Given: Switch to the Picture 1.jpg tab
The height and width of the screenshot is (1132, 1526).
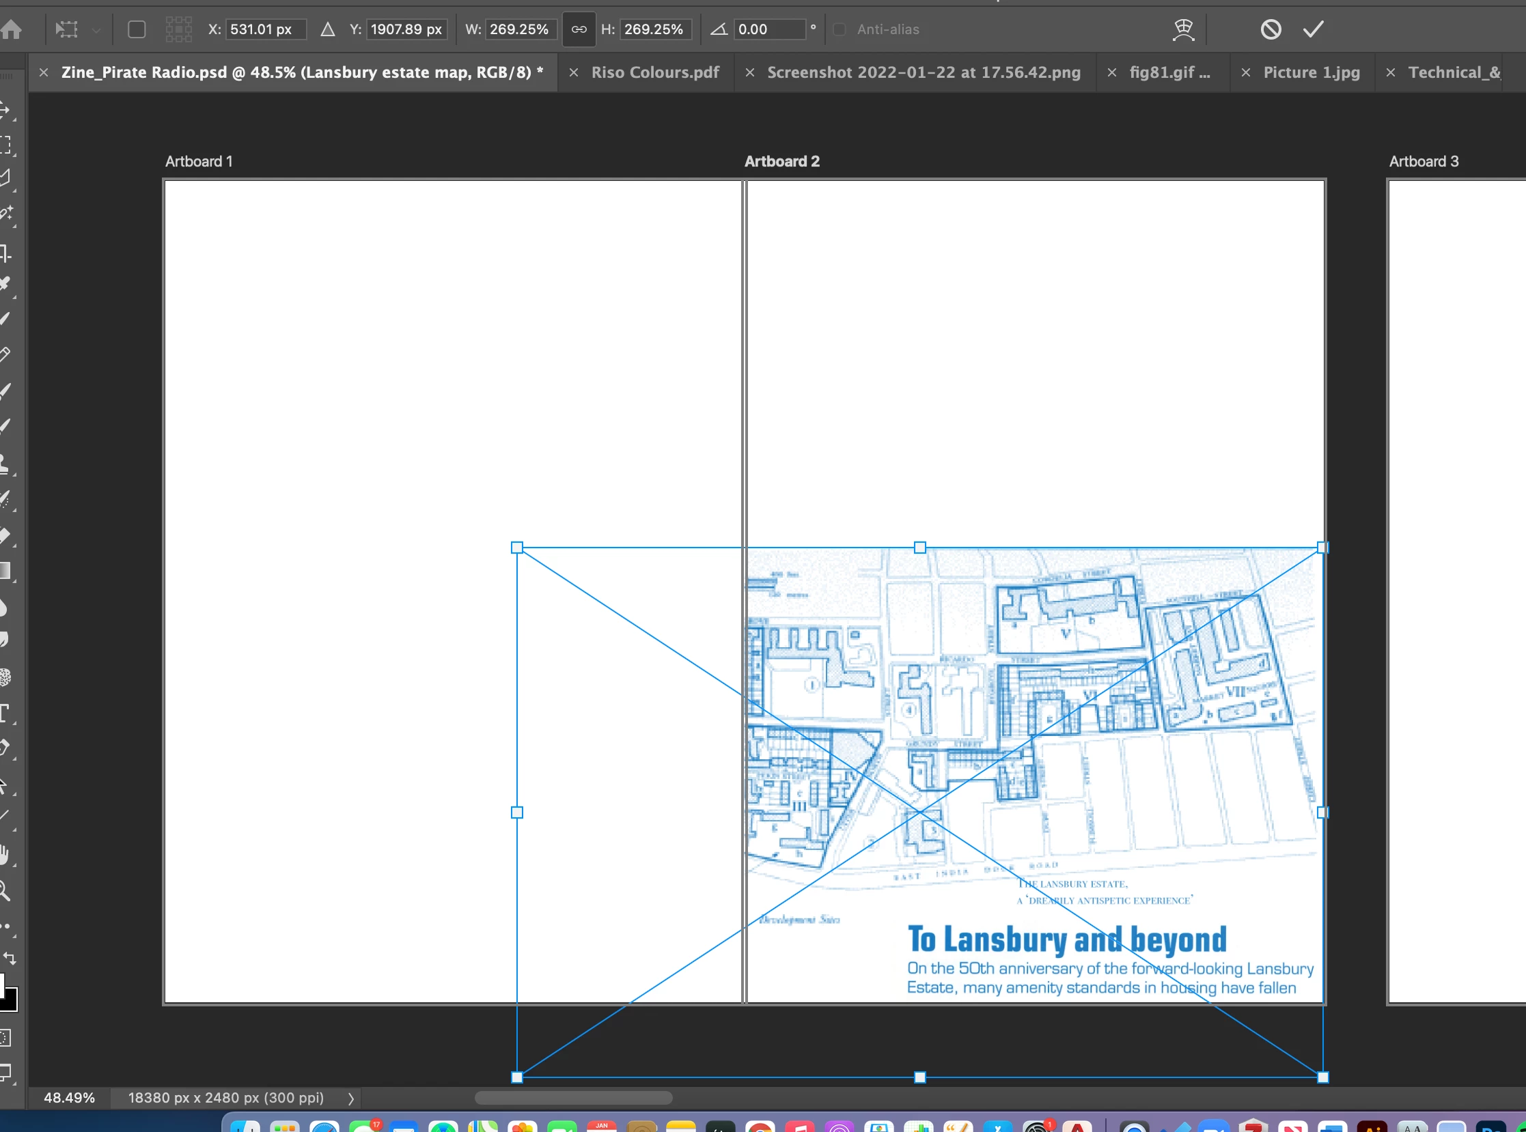Looking at the screenshot, I should point(1311,72).
